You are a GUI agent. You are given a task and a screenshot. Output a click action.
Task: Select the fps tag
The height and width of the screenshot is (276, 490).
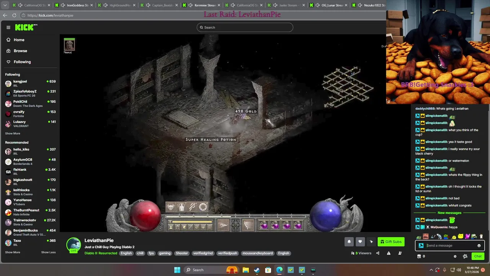pos(151,253)
